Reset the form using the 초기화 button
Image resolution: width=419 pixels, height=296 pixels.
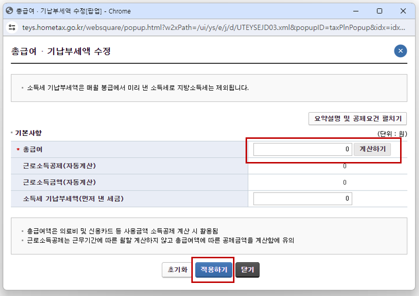(x=176, y=270)
